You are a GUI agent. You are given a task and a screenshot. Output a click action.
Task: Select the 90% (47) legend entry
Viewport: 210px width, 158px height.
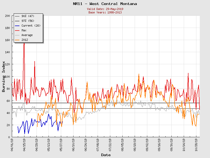[28, 16]
